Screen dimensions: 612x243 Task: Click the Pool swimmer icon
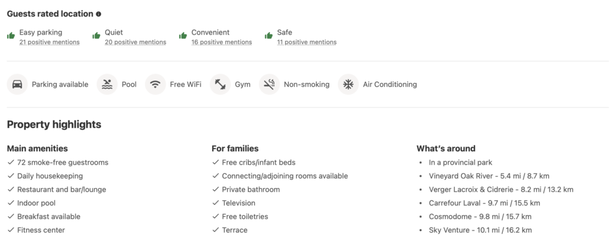(x=107, y=85)
